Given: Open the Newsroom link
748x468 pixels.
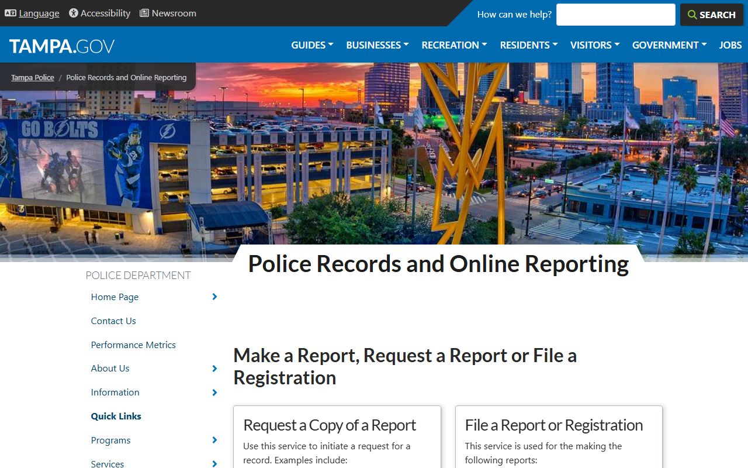Looking at the screenshot, I should tap(174, 13).
